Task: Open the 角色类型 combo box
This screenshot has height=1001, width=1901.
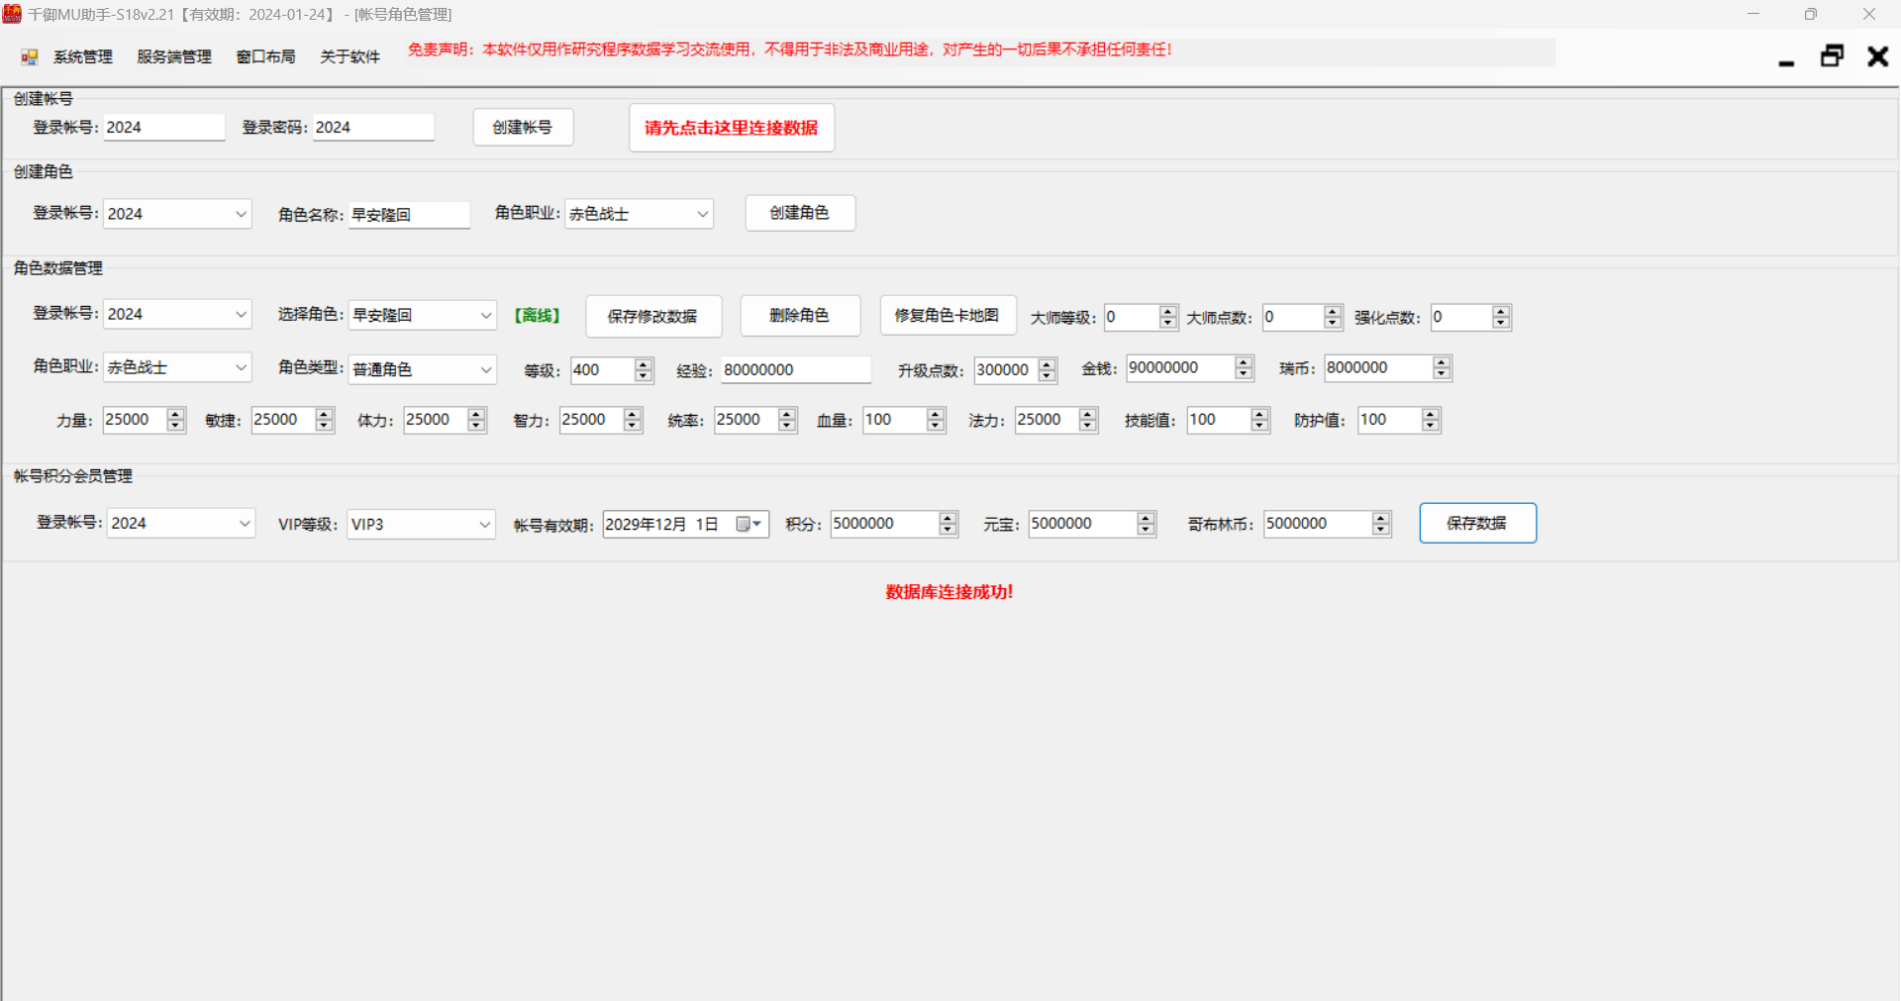Action: pos(485,369)
